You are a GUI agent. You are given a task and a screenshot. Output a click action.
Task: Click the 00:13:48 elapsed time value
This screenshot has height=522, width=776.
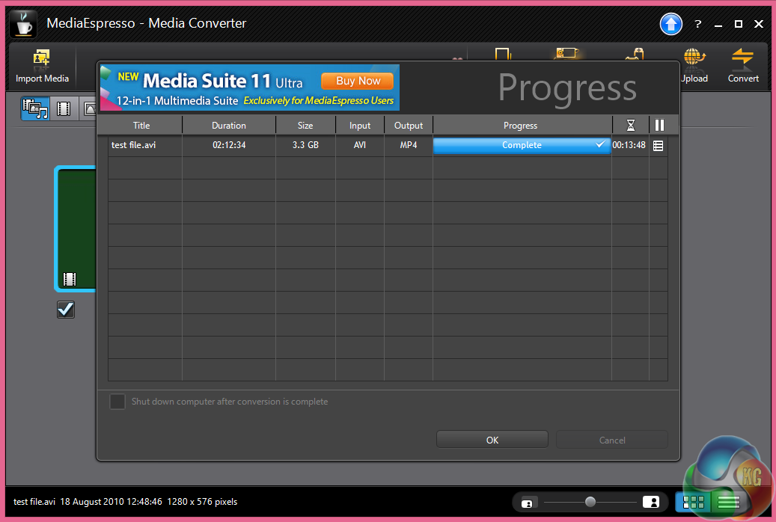coord(629,145)
